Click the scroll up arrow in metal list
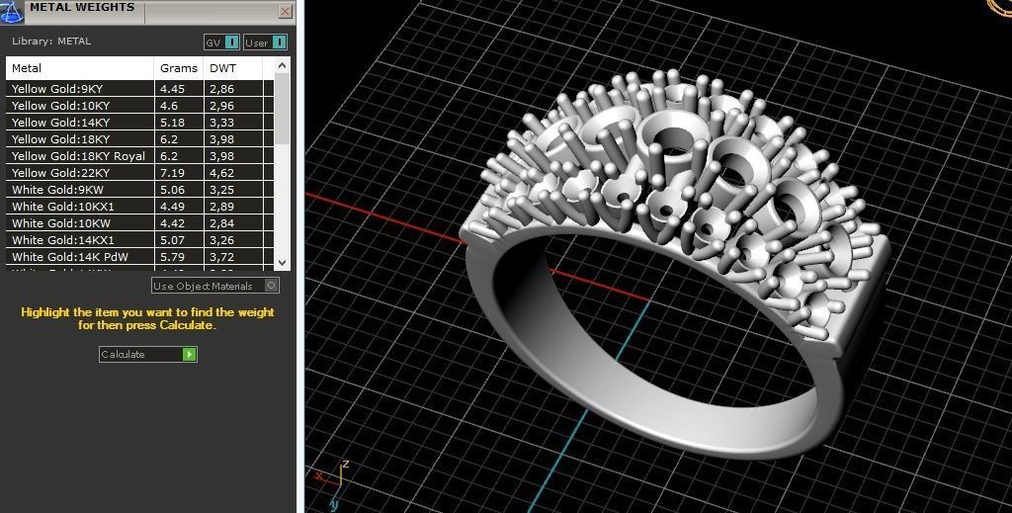Viewport: 1012px width, 513px height. point(282,65)
